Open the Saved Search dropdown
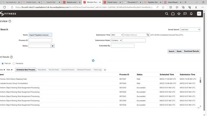The image size is (207, 116). (x=190, y=30)
